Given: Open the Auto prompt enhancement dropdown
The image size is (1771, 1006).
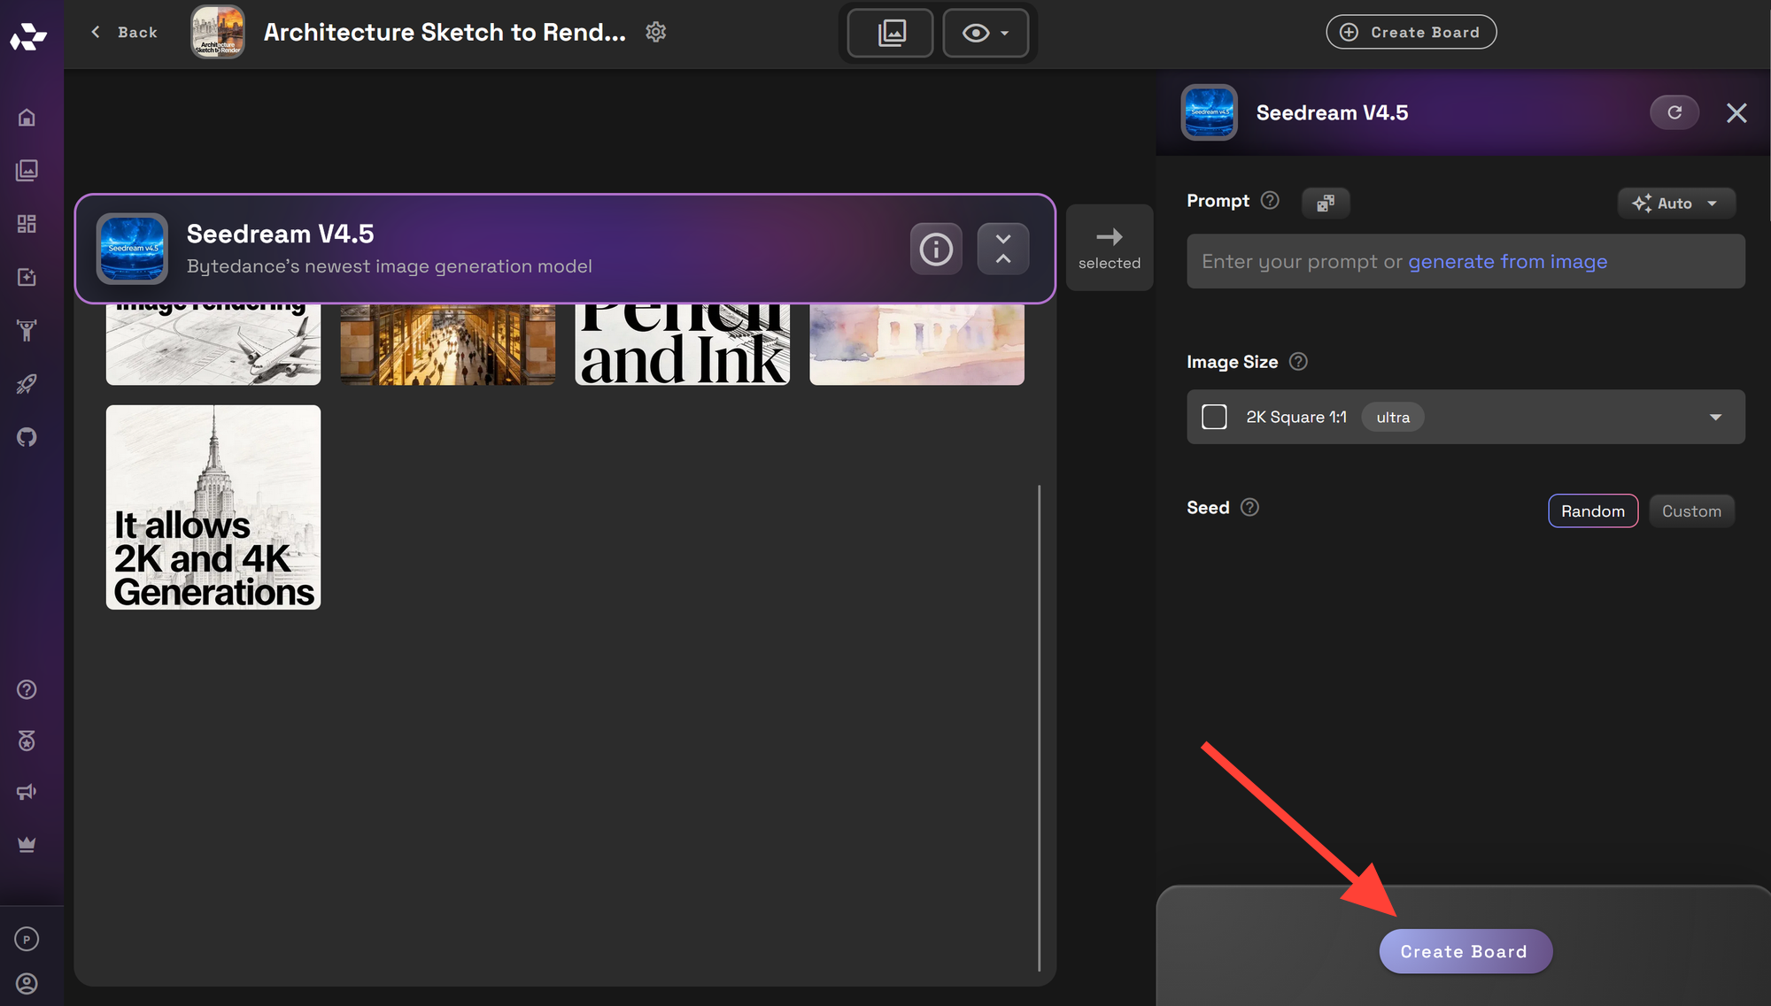Looking at the screenshot, I should point(1674,204).
